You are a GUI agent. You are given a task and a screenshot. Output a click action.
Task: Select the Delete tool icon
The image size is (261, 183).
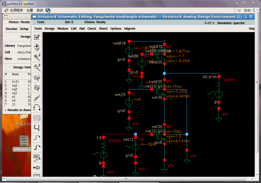(x=37, y=97)
